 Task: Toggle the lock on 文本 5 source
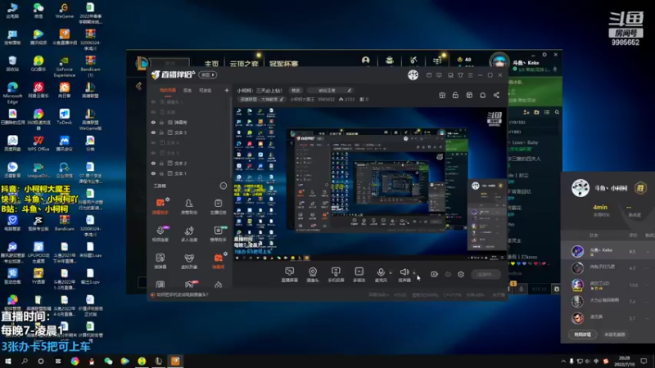tap(161, 132)
